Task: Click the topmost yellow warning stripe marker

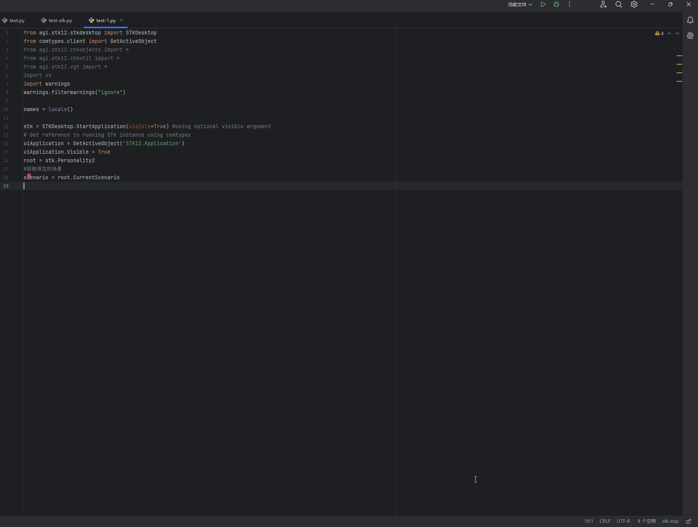Action: click(x=679, y=56)
